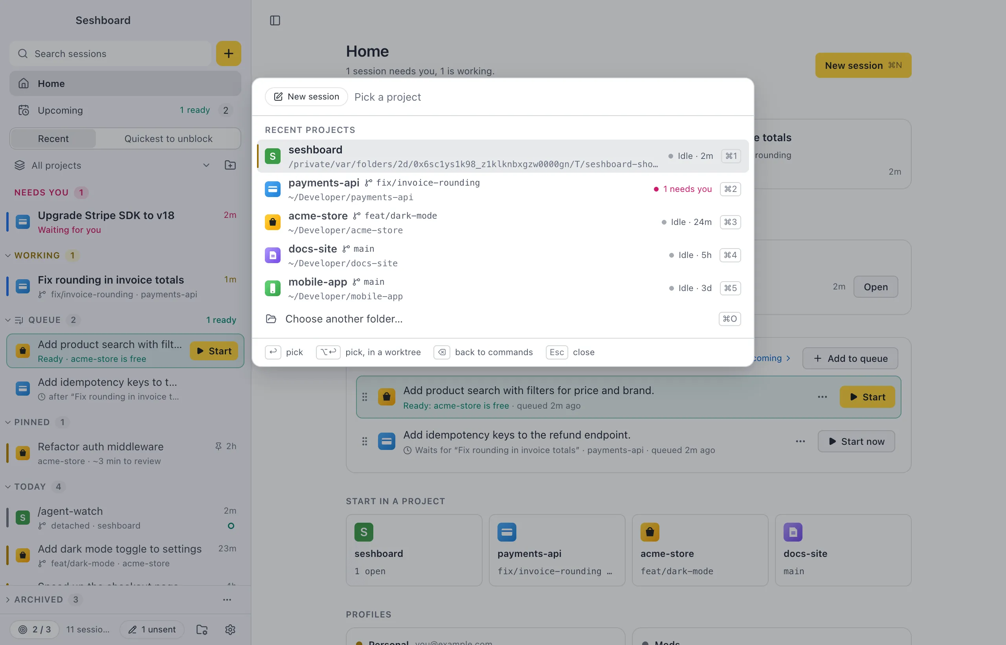Open more options for Add idempotency keys queue row
The width and height of the screenshot is (1006, 645).
[x=800, y=441]
